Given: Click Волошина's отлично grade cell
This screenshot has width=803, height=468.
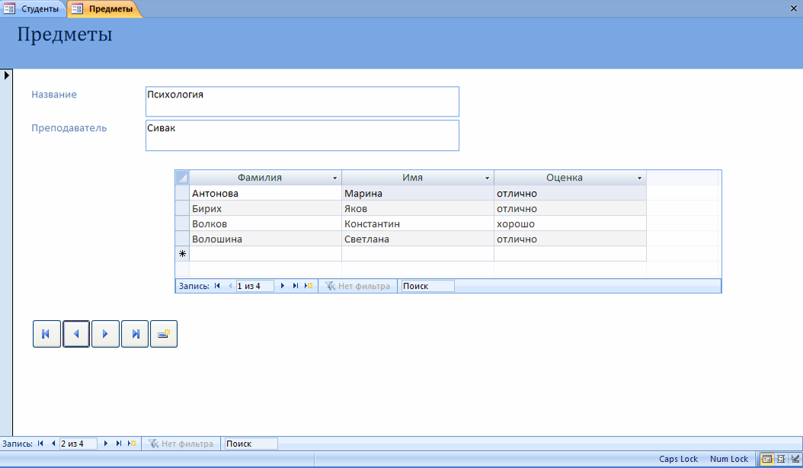Looking at the screenshot, I should tap(570, 239).
